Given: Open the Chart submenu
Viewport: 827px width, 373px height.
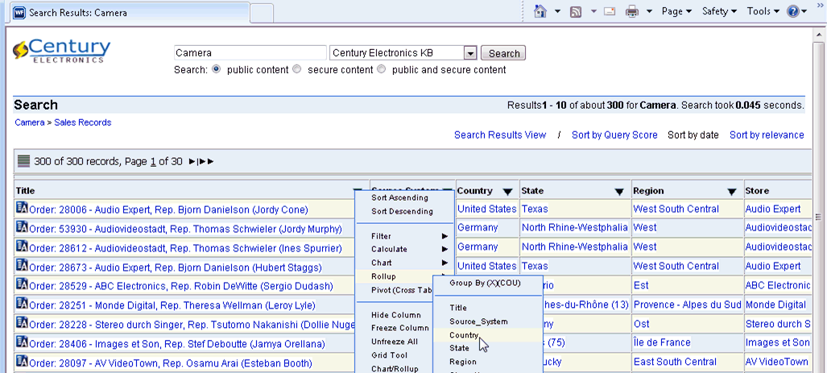Looking at the screenshot, I should tap(404, 263).
